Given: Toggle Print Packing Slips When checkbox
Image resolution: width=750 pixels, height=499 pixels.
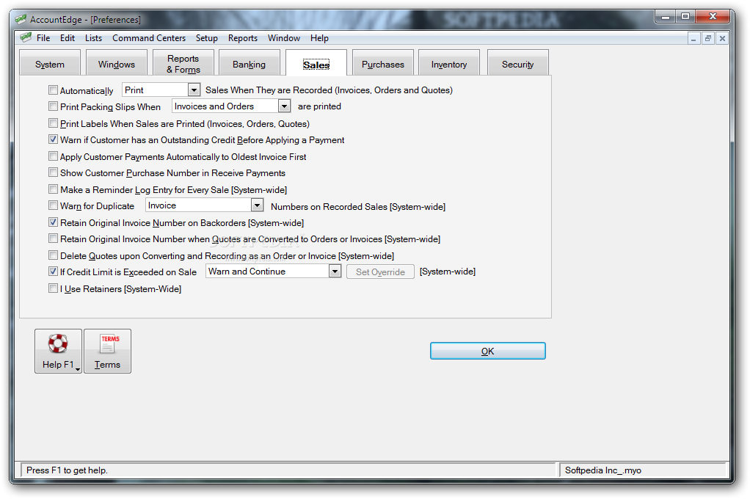Looking at the screenshot, I should 53,106.
